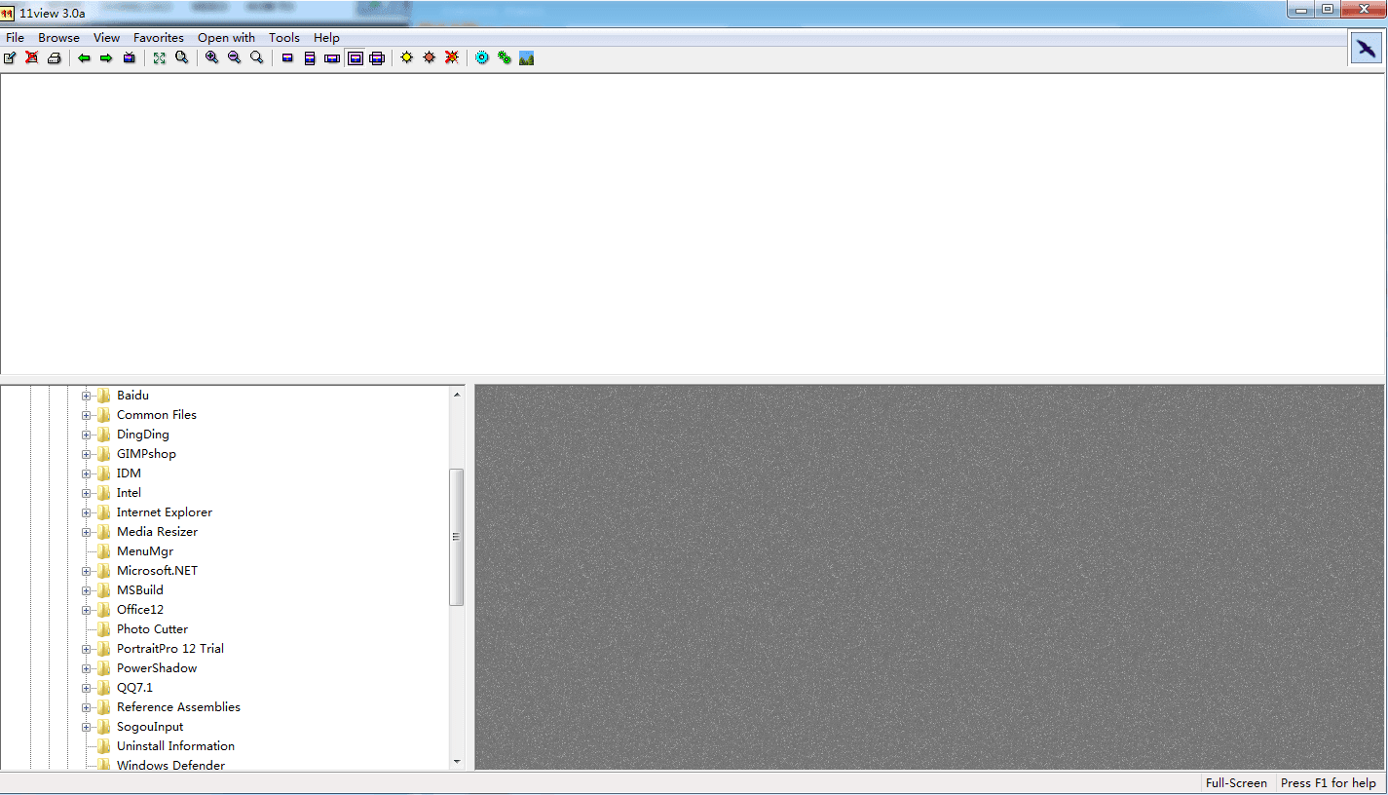Screen dimensions: 1388x795
Task: Click the zoom out magnifier icon
Action: (234, 58)
